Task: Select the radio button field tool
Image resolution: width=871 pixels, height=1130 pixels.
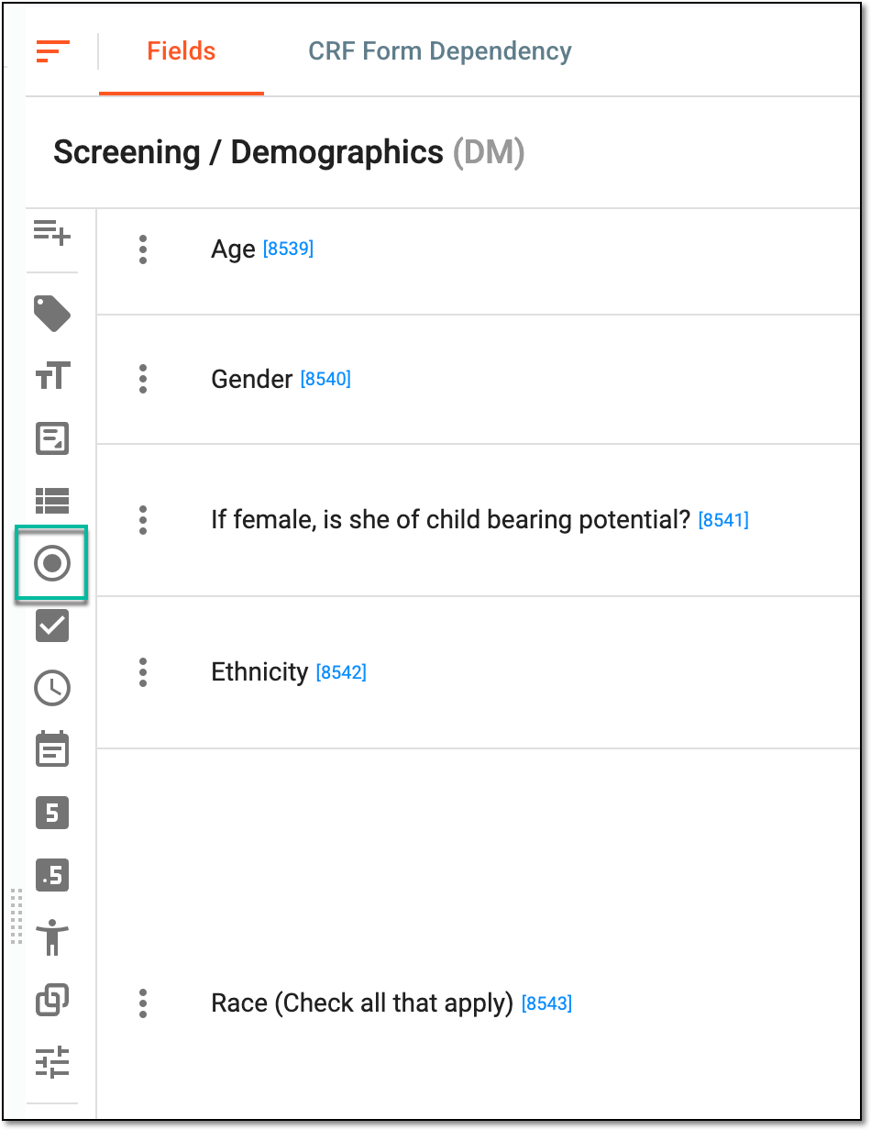Action: pyautogui.click(x=52, y=563)
